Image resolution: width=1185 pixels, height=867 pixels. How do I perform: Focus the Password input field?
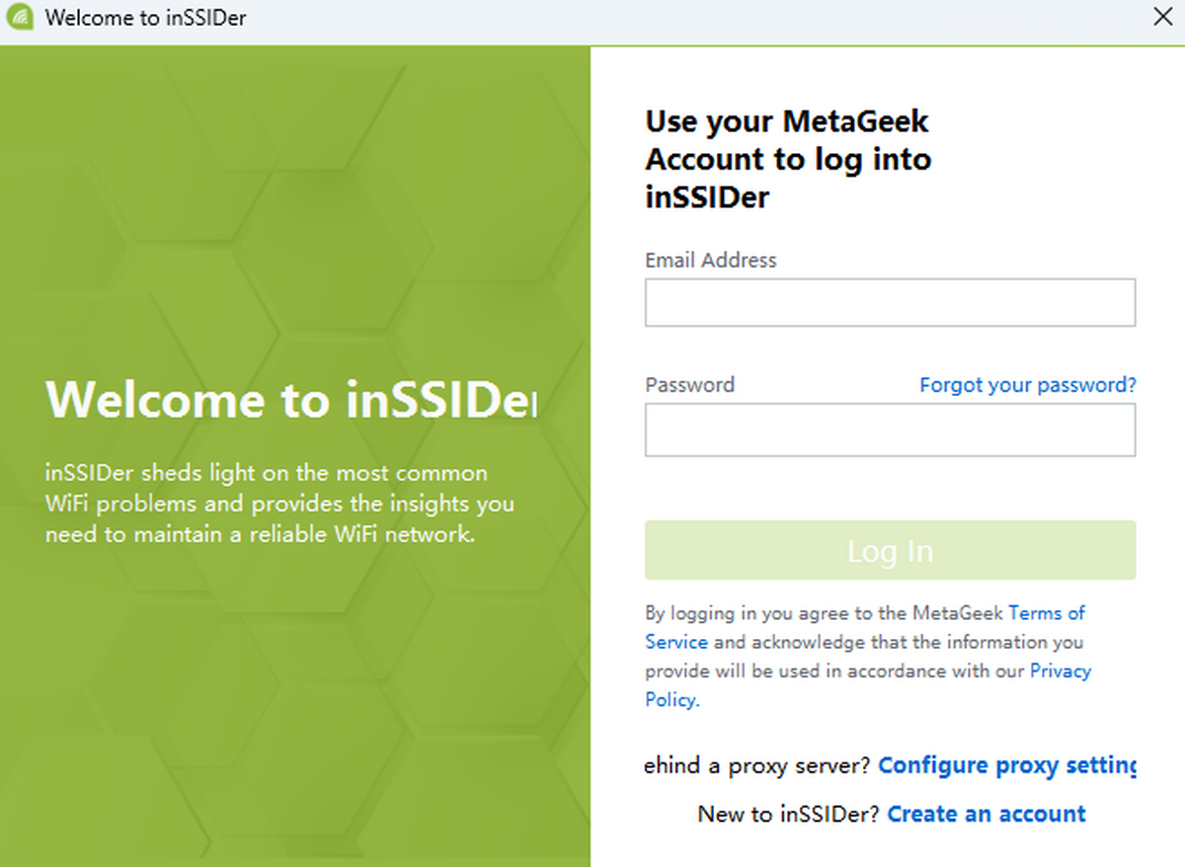(x=890, y=430)
